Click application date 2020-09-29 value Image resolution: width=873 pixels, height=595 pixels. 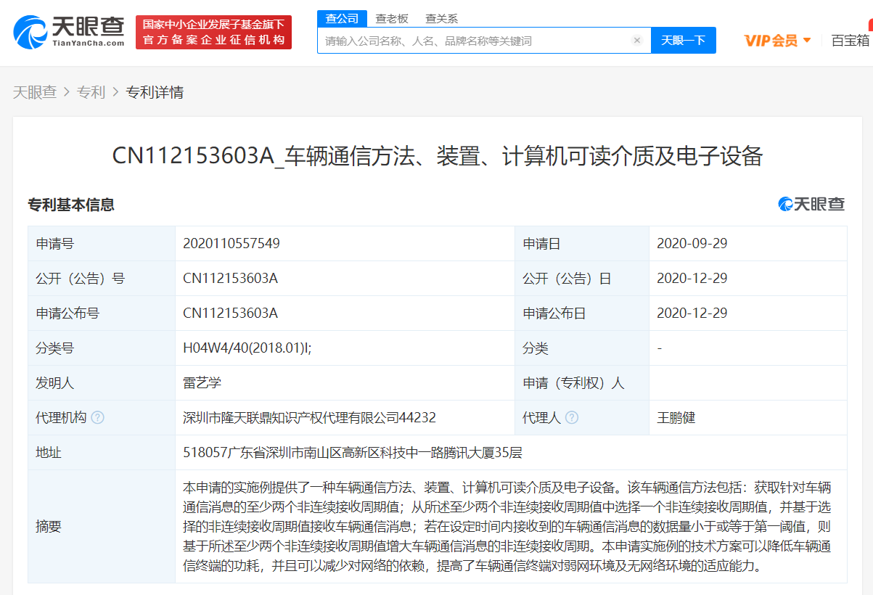click(692, 244)
